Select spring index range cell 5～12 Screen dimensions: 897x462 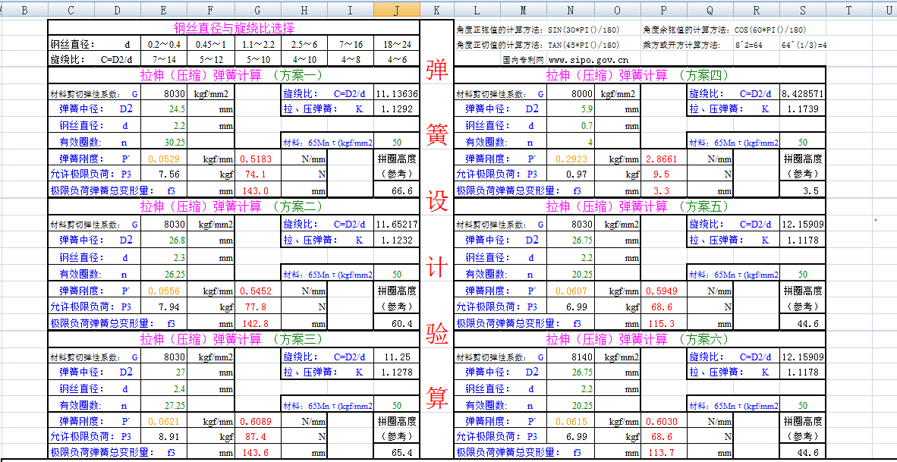pyautogui.click(x=210, y=59)
